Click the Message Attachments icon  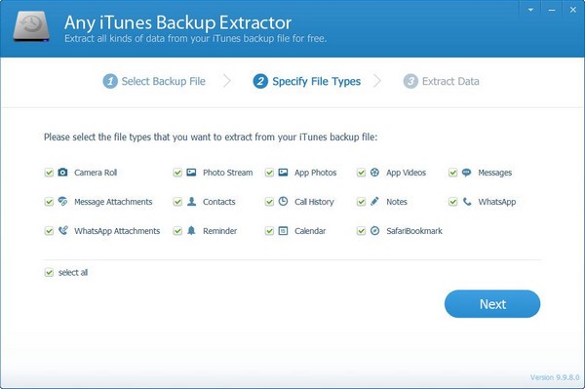coord(62,202)
